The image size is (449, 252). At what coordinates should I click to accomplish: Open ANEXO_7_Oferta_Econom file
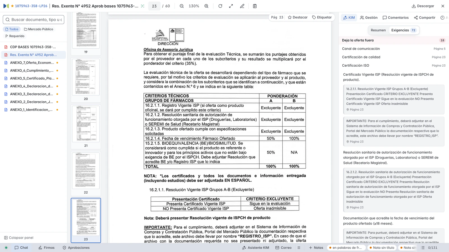(x=33, y=63)
